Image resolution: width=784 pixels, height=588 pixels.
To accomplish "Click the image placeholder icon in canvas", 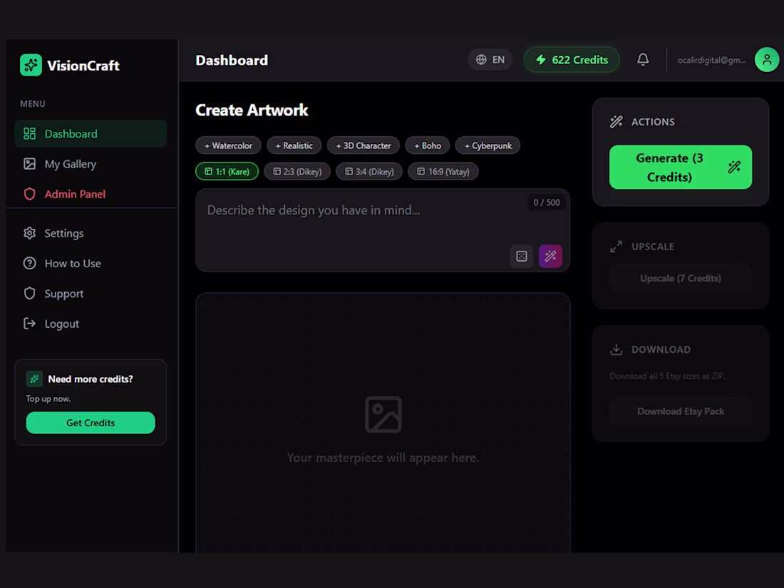I will tap(383, 415).
